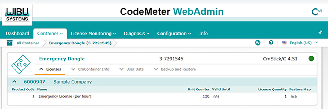Open the help question mark icon
Viewport: 328px width, 109px height.
coord(271,43)
